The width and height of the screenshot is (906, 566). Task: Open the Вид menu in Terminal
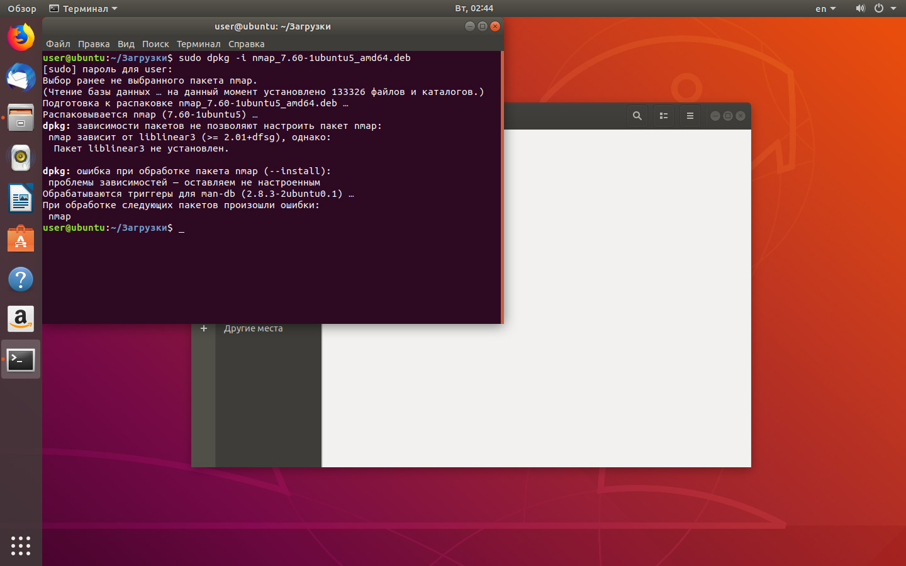click(126, 44)
